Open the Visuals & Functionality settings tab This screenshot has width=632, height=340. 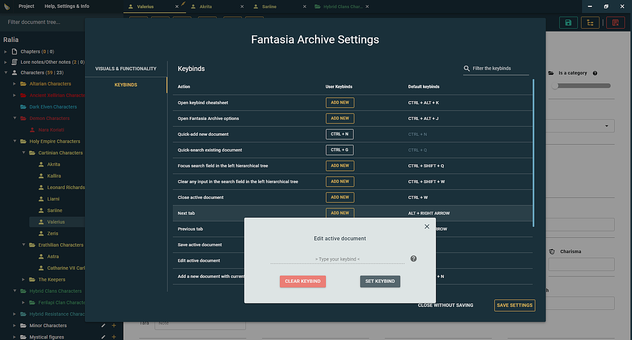[x=126, y=69]
